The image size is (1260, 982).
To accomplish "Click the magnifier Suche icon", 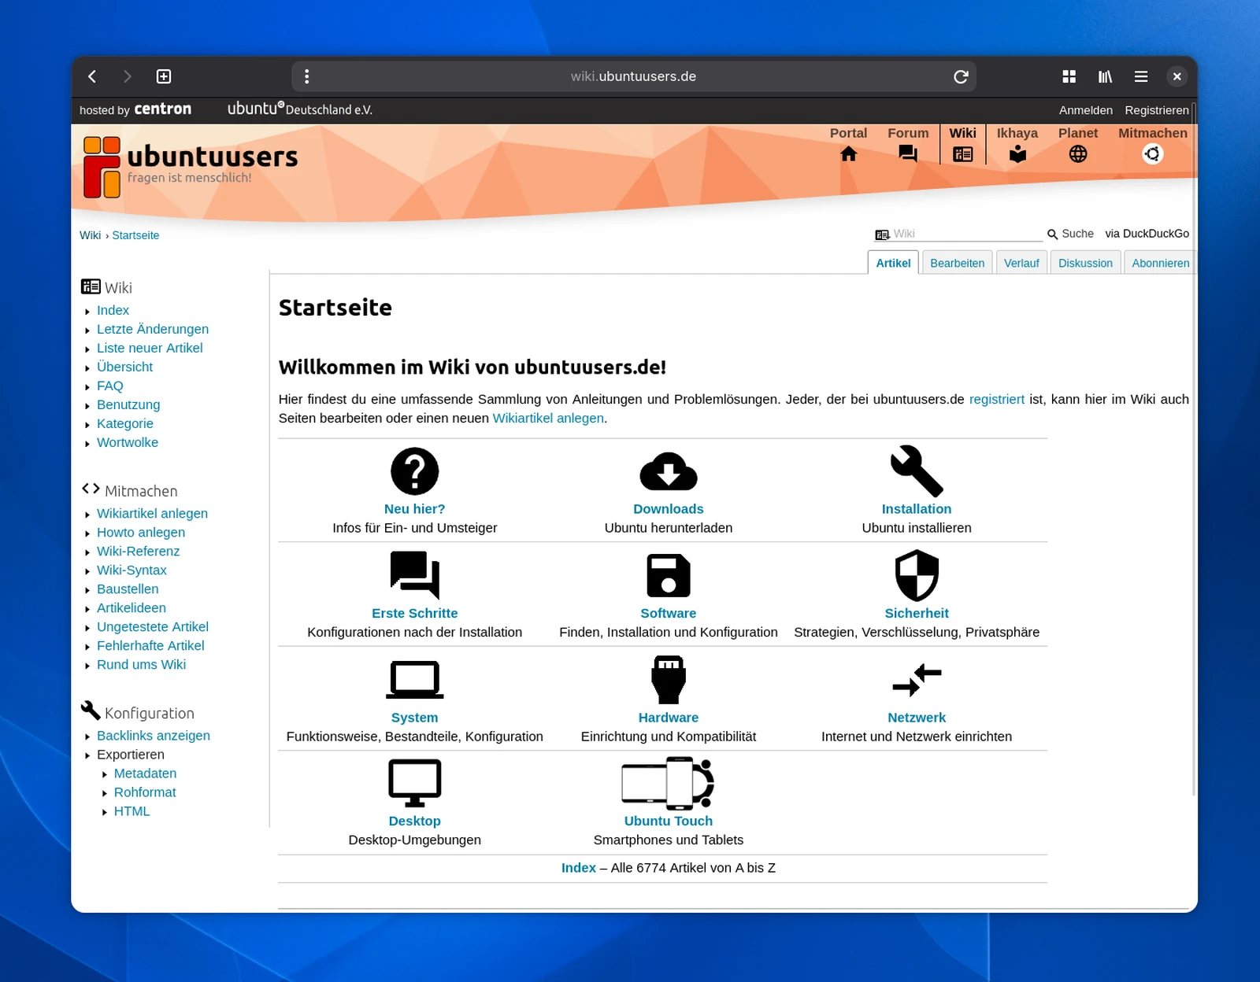I will (1052, 234).
